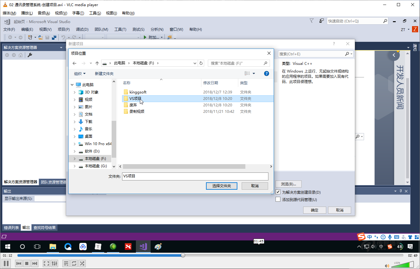
Task: Expand 软件 (D:) drive node
Action: 75,151
